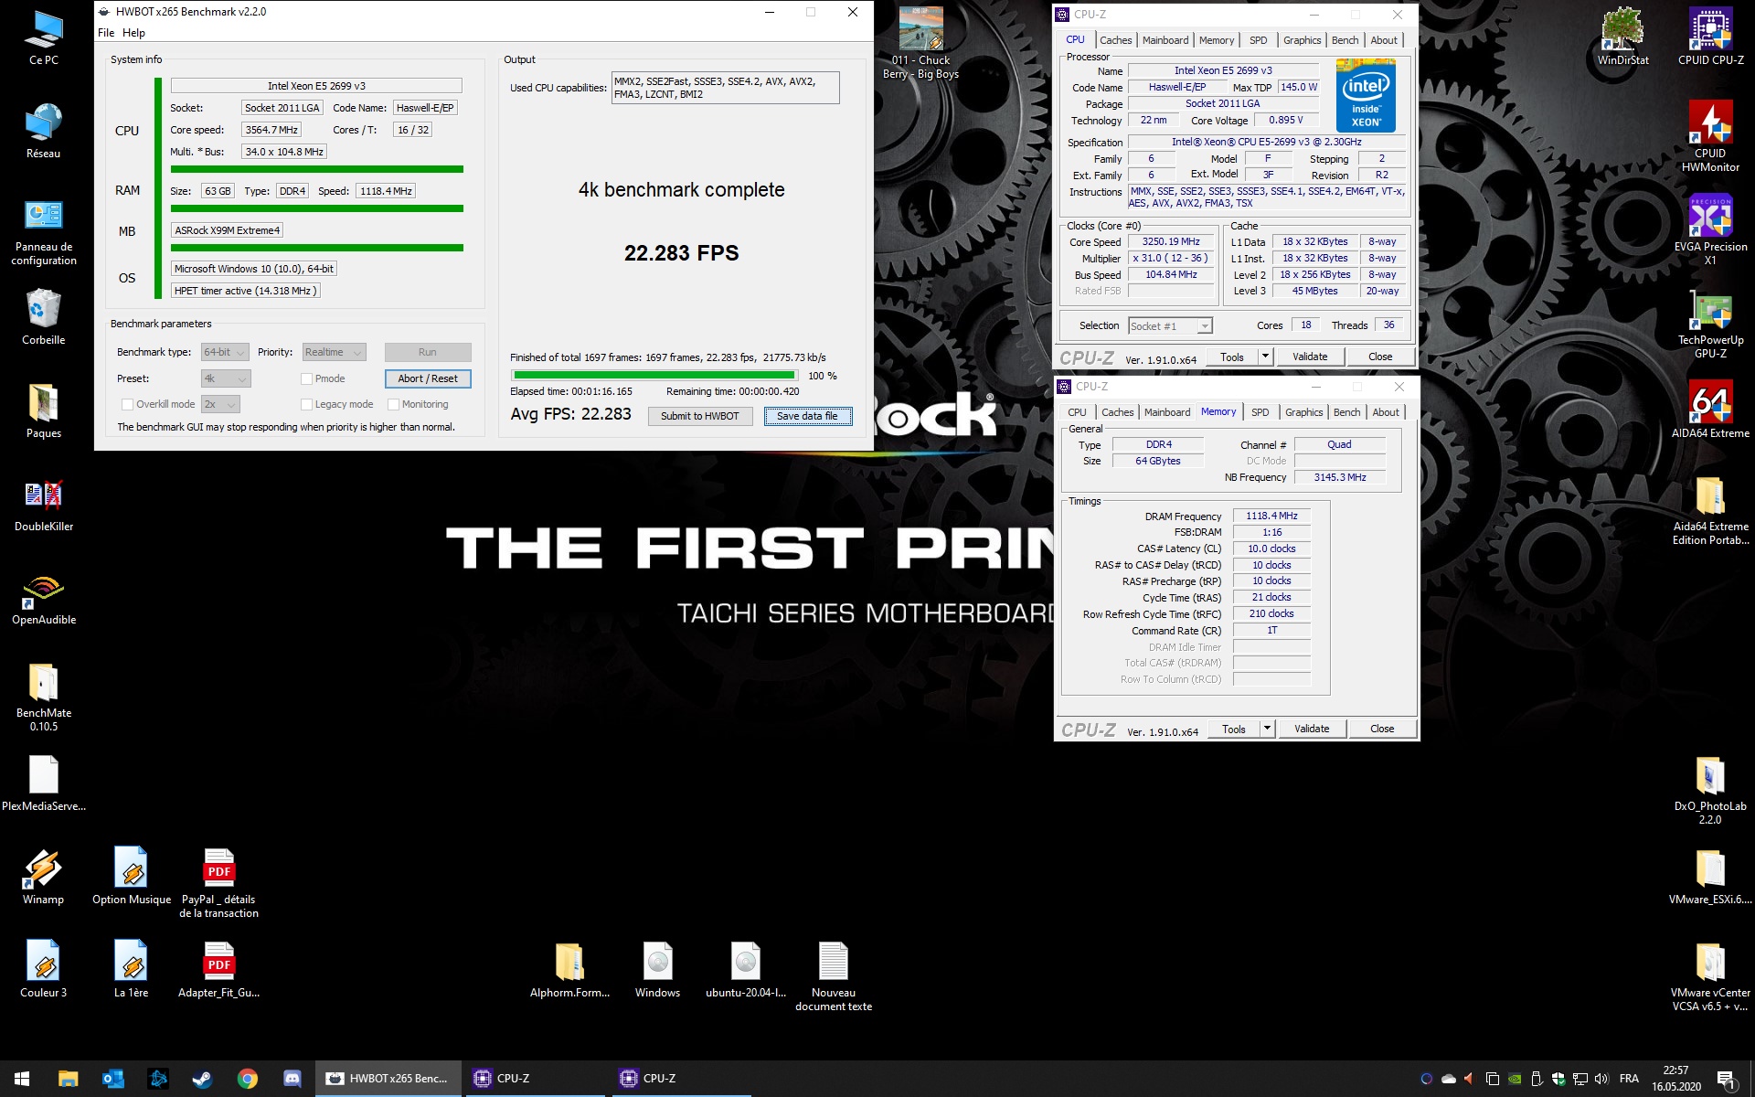Open the Paques folder icon
1755x1097 pixels.
click(x=43, y=411)
